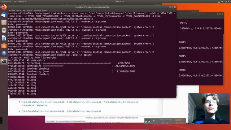Screen dimensions: 231x130
Task: Click '0.0.0.0:32770->3306' text in rear terminal
Action: (x=207, y=29)
